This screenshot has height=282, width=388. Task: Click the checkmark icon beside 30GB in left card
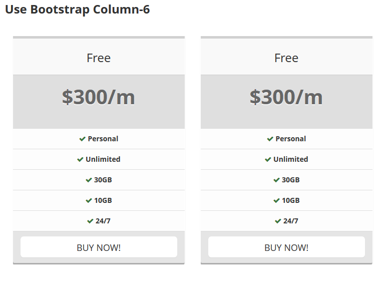(x=89, y=180)
